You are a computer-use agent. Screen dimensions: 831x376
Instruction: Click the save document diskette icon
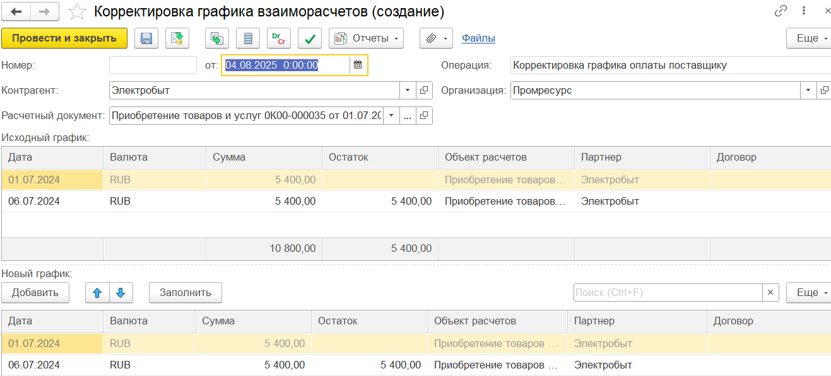point(146,38)
